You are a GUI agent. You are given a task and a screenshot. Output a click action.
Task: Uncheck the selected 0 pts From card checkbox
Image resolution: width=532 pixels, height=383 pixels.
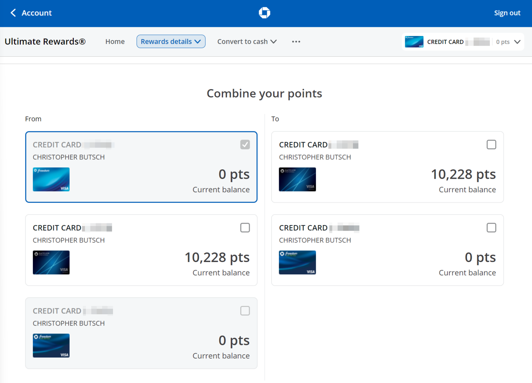click(x=245, y=144)
